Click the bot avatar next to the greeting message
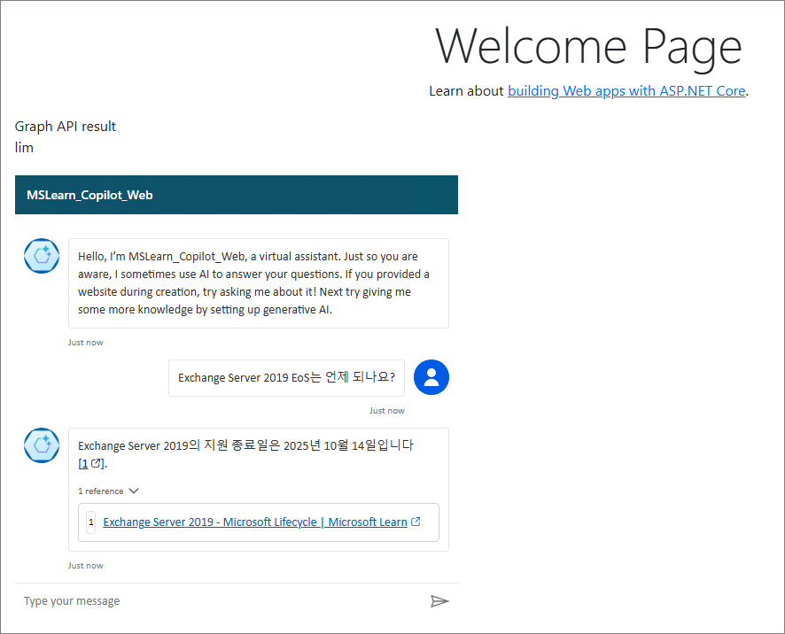 tap(42, 256)
